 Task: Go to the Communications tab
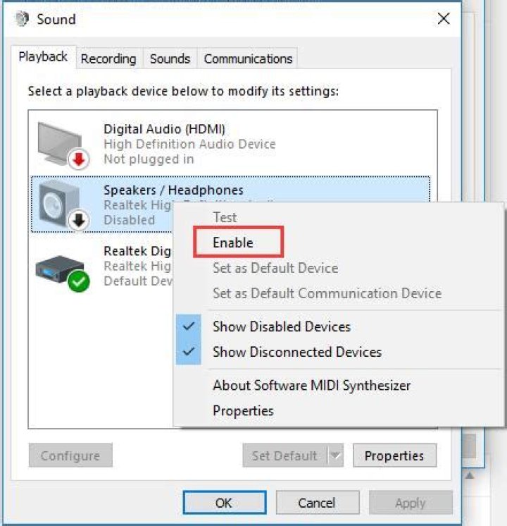pos(248,59)
